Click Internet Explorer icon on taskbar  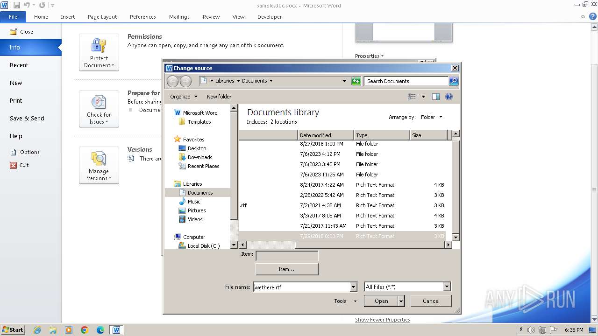point(37,330)
